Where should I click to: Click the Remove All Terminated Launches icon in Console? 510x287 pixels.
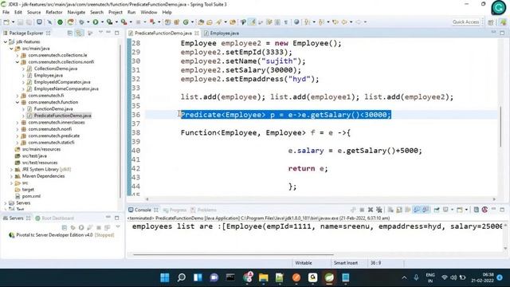click(x=379, y=210)
